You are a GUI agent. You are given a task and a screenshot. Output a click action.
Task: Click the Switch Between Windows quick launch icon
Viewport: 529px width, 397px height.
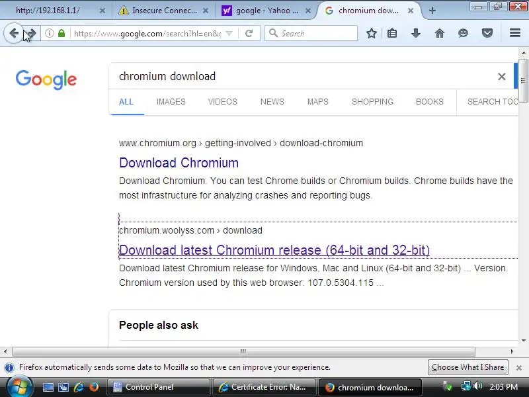tap(63, 387)
